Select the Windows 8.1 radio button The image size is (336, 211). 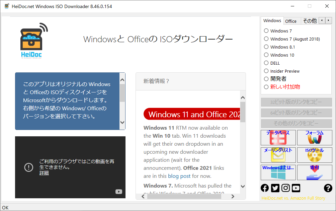tap(266, 47)
